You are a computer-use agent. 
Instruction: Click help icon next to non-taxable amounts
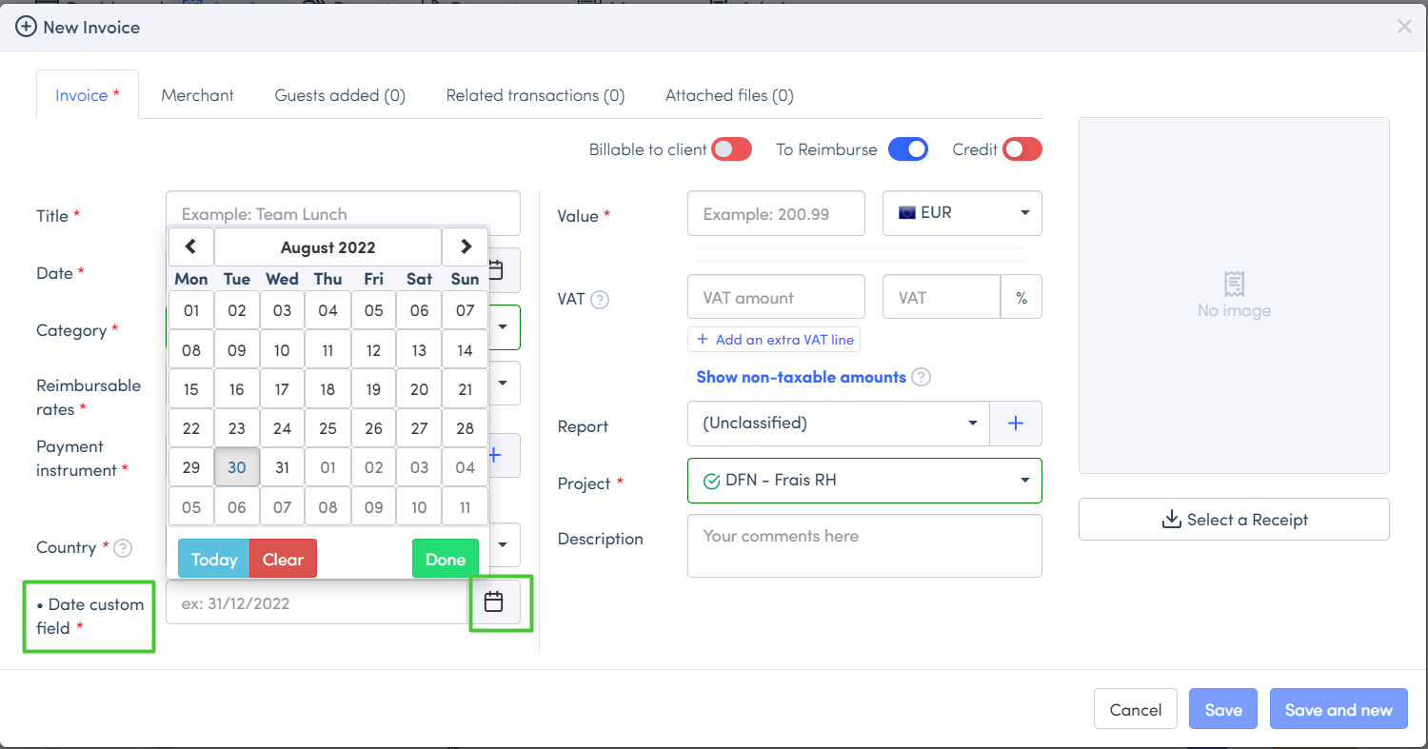[921, 377]
